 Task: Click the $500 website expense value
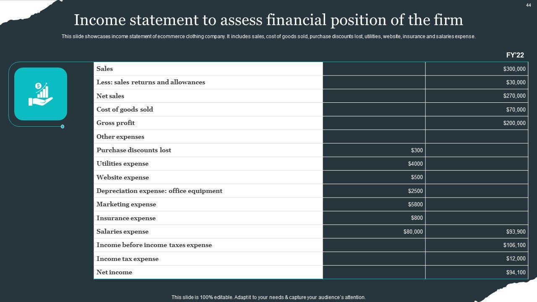pyautogui.click(x=417, y=177)
